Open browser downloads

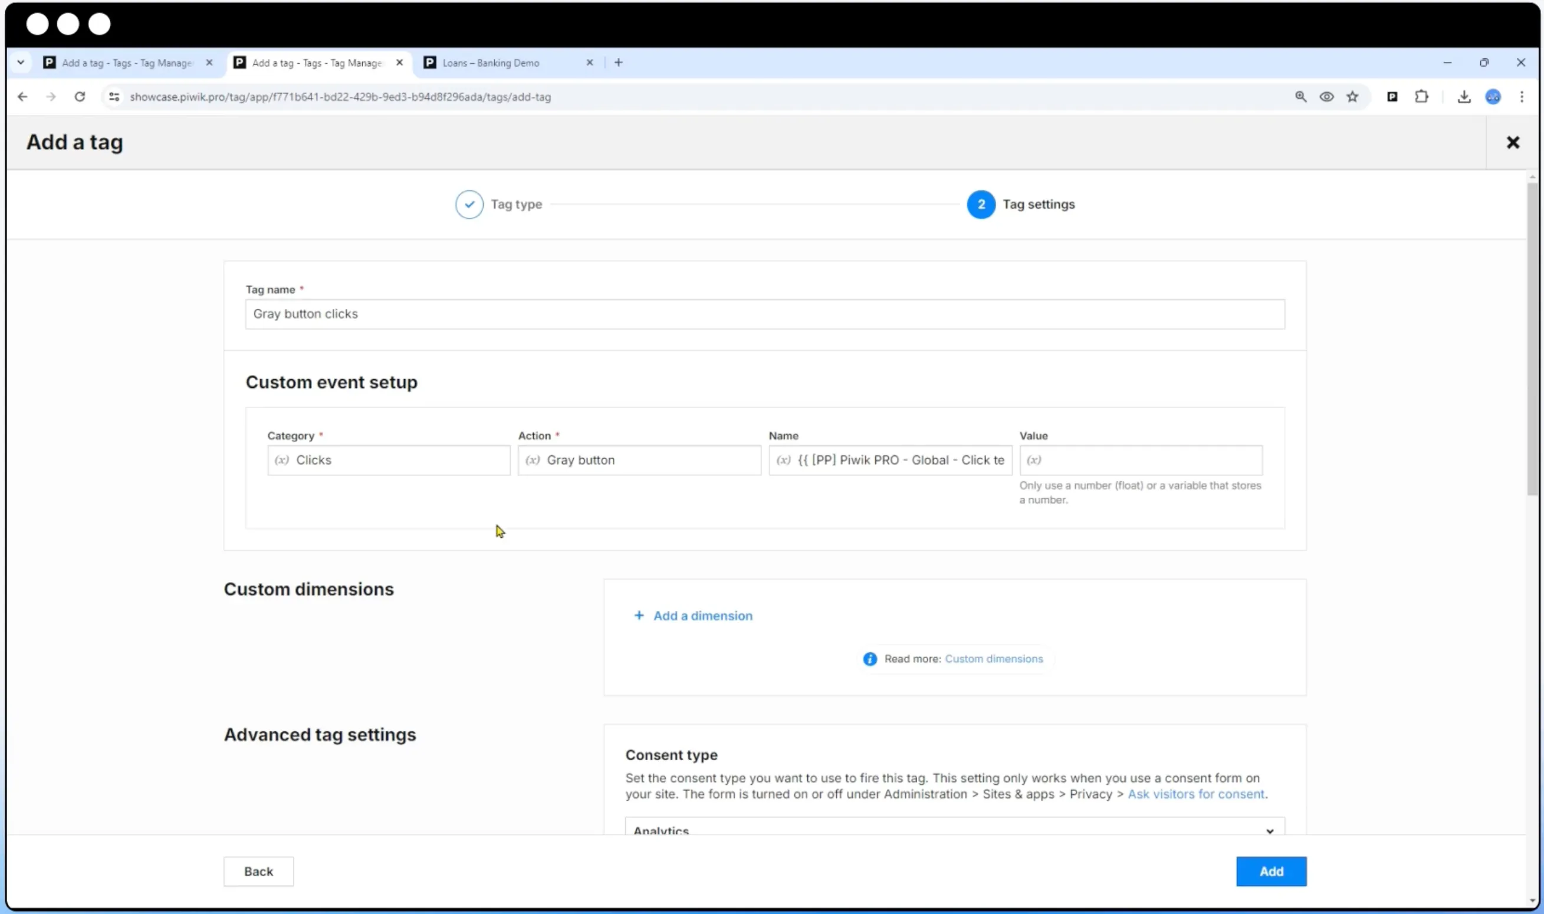click(x=1463, y=97)
